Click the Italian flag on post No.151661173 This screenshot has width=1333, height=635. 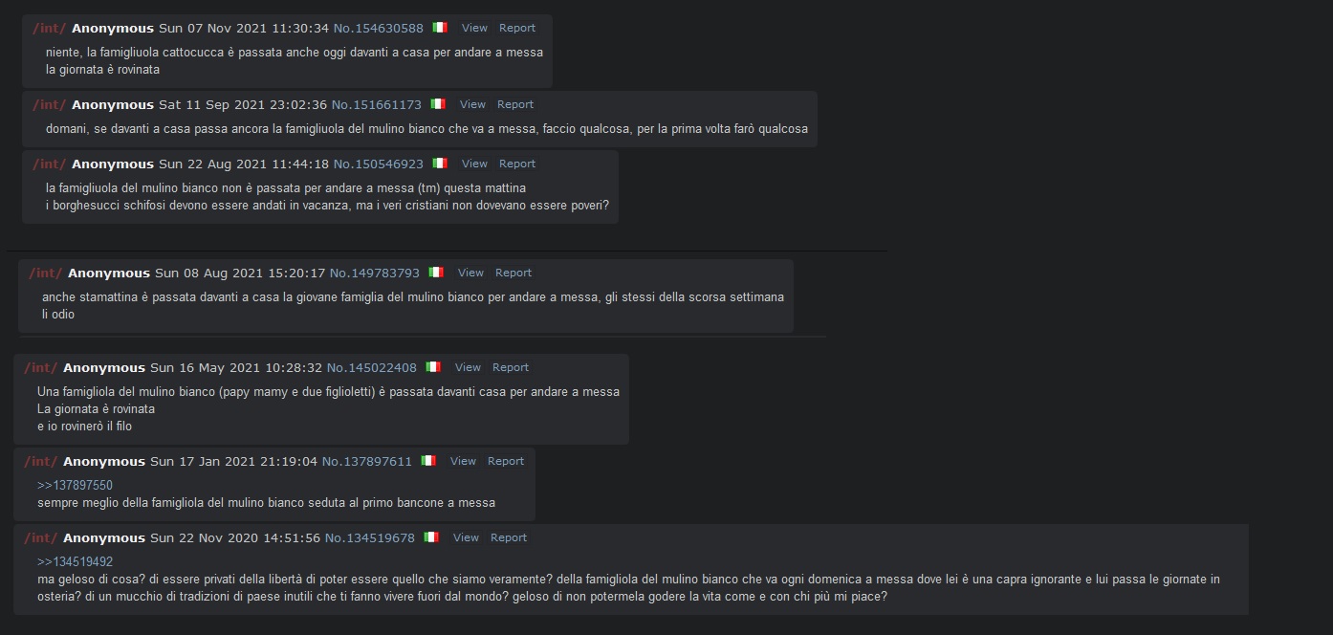(x=438, y=104)
